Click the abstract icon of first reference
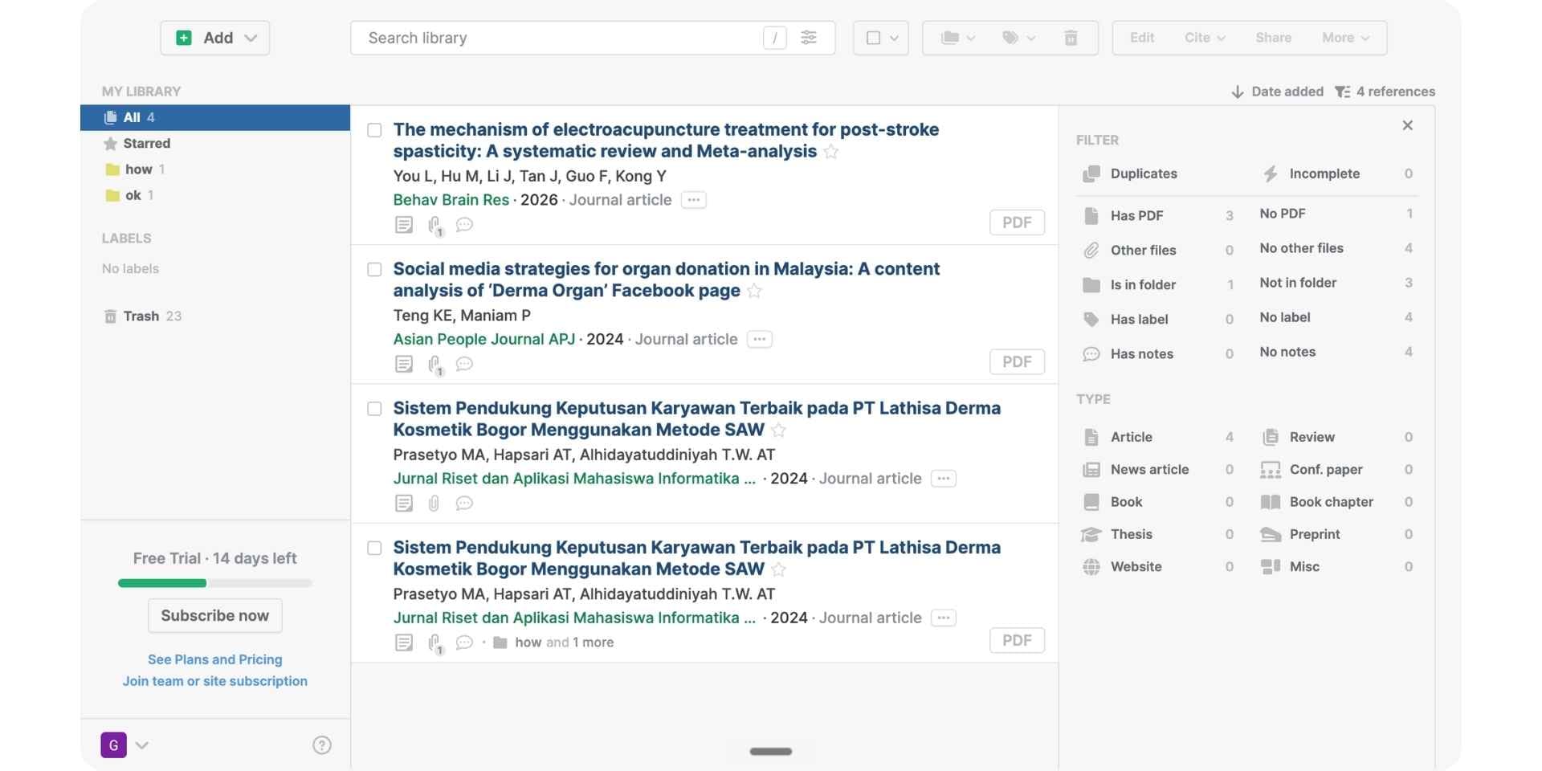The image size is (1542, 771). pos(404,225)
